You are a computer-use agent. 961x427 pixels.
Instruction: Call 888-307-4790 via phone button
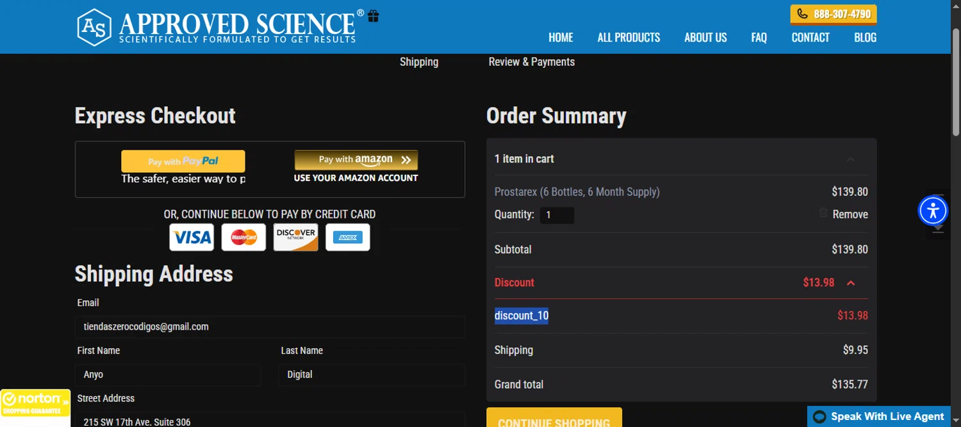834,14
